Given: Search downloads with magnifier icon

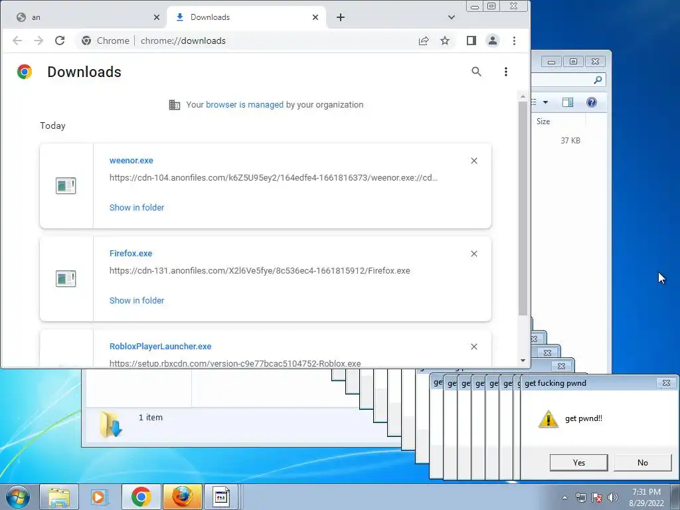Looking at the screenshot, I should pos(476,72).
